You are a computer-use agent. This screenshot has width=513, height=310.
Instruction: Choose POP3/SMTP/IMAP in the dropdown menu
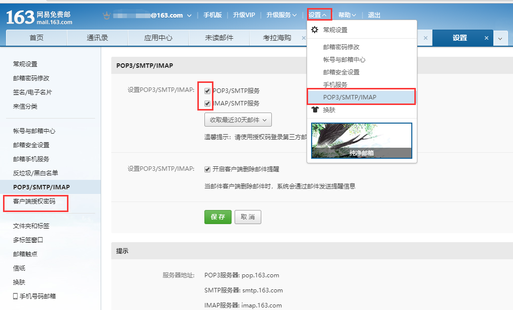tap(361, 97)
